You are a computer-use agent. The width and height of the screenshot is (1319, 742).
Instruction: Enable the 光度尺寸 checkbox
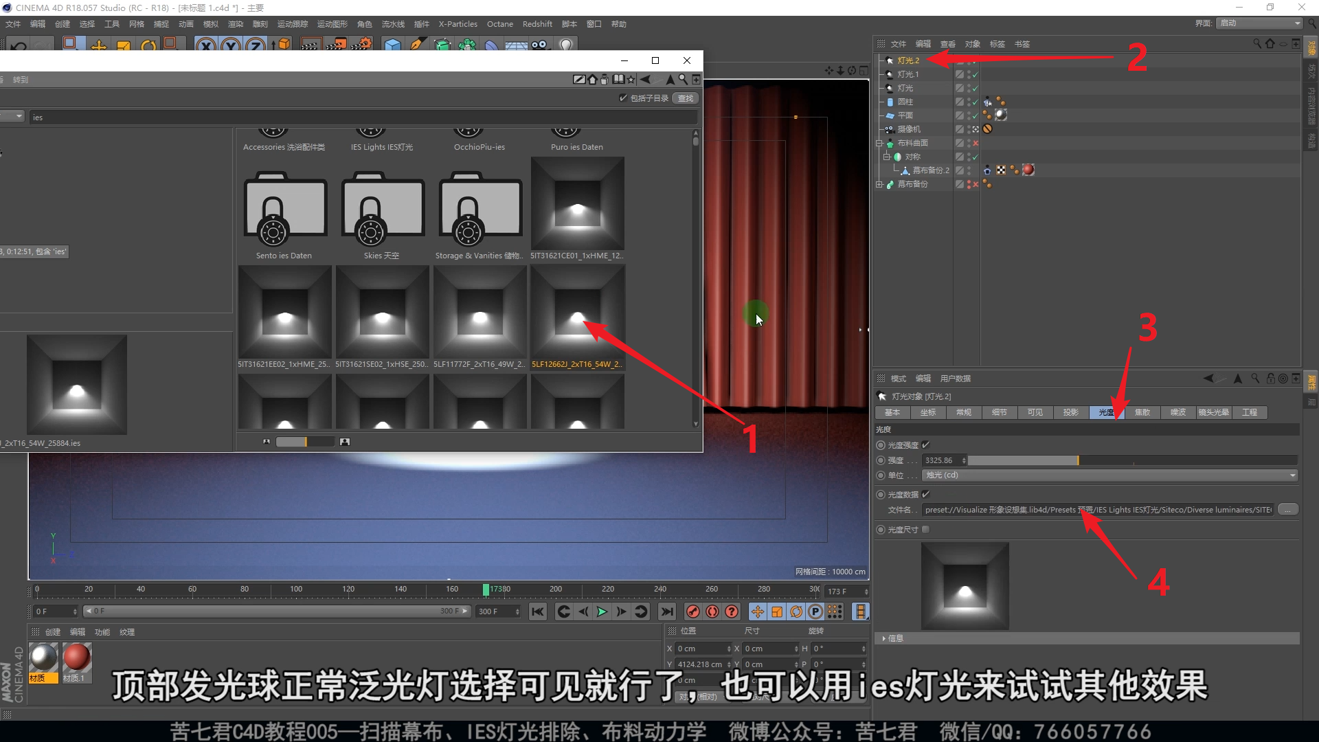pyautogui.click(x=926, y=530)
